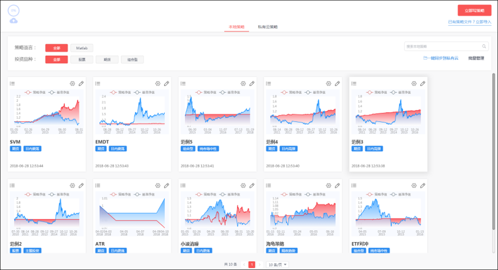
Task: Filter investment type by 组合型
Action: tap(132, 60)
